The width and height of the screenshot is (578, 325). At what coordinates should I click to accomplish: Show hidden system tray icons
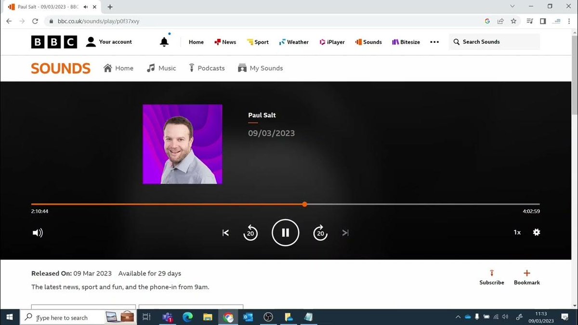click(x=458, y=317)
